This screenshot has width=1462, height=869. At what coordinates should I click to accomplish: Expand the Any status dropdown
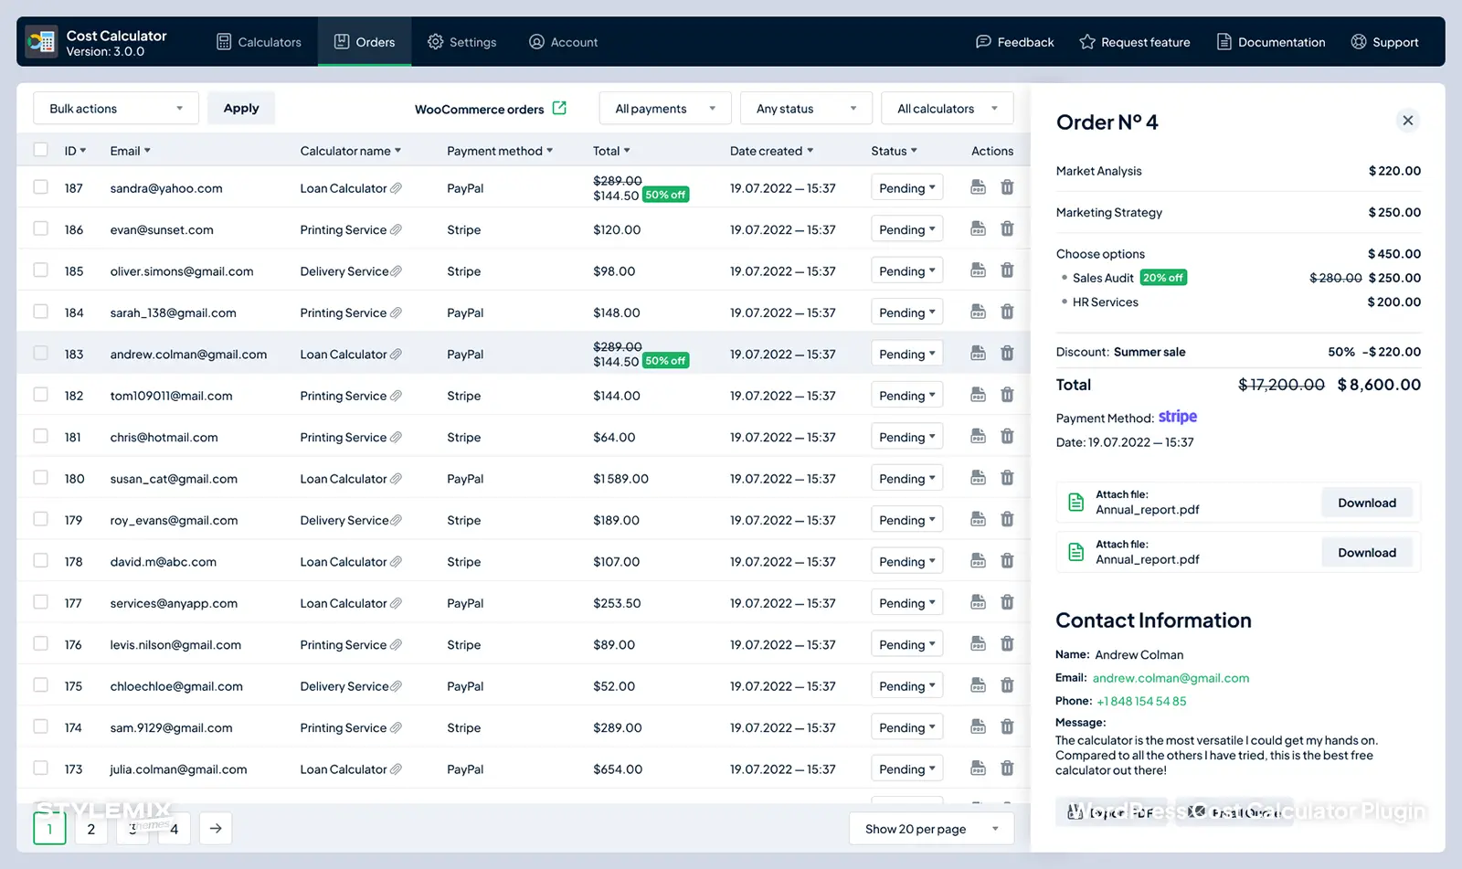[x=805, y=108]
